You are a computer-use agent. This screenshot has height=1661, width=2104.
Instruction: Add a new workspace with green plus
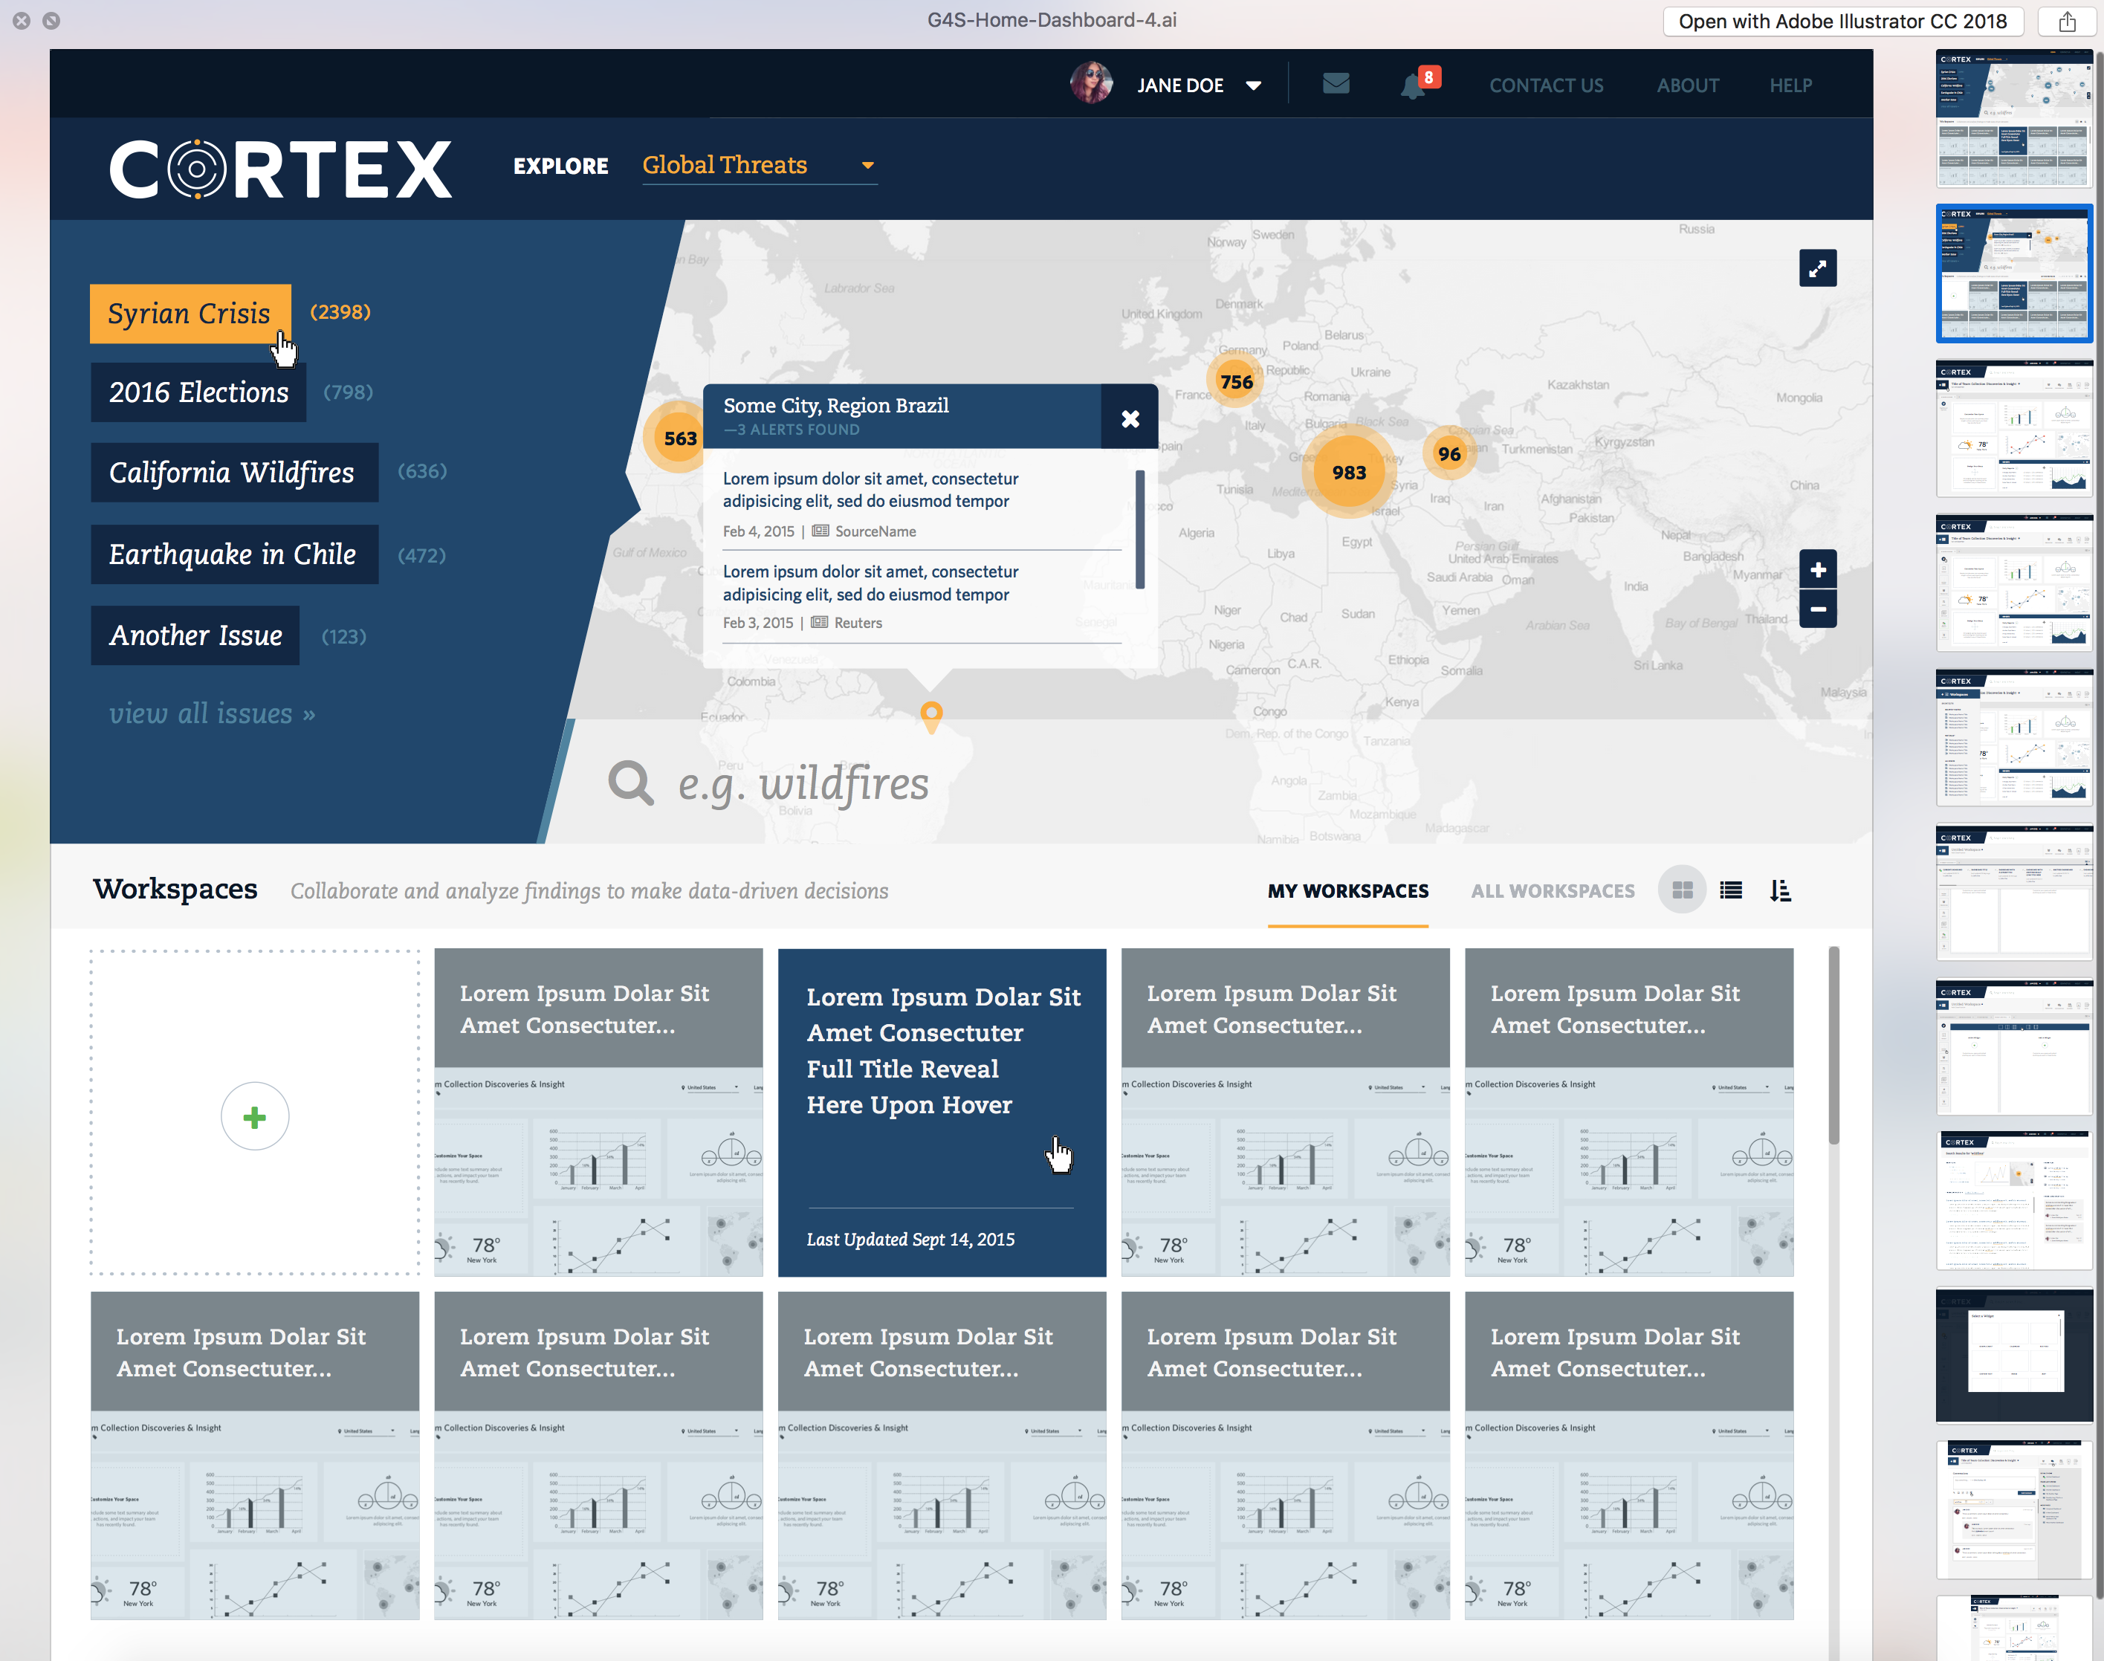coord(255,1116)
